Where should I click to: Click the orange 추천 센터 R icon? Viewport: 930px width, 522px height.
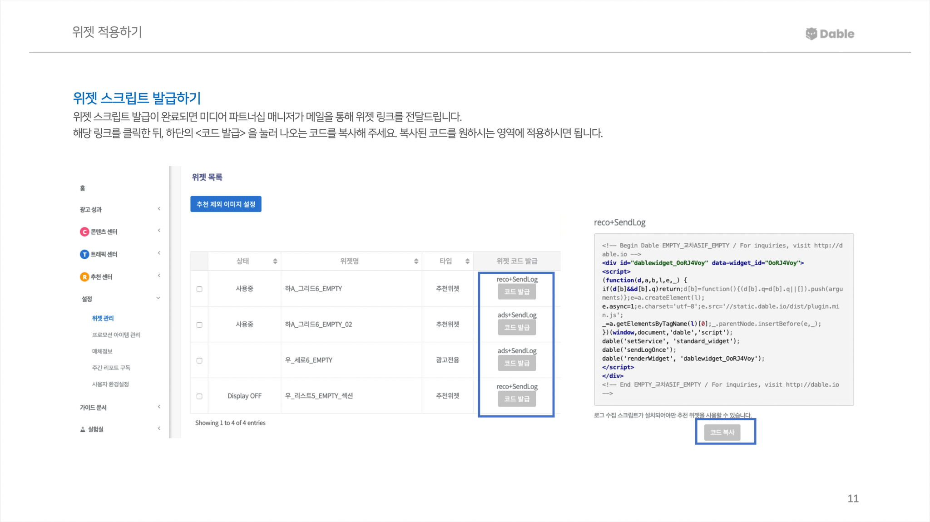pyautogui.click(x=84, y=277)
